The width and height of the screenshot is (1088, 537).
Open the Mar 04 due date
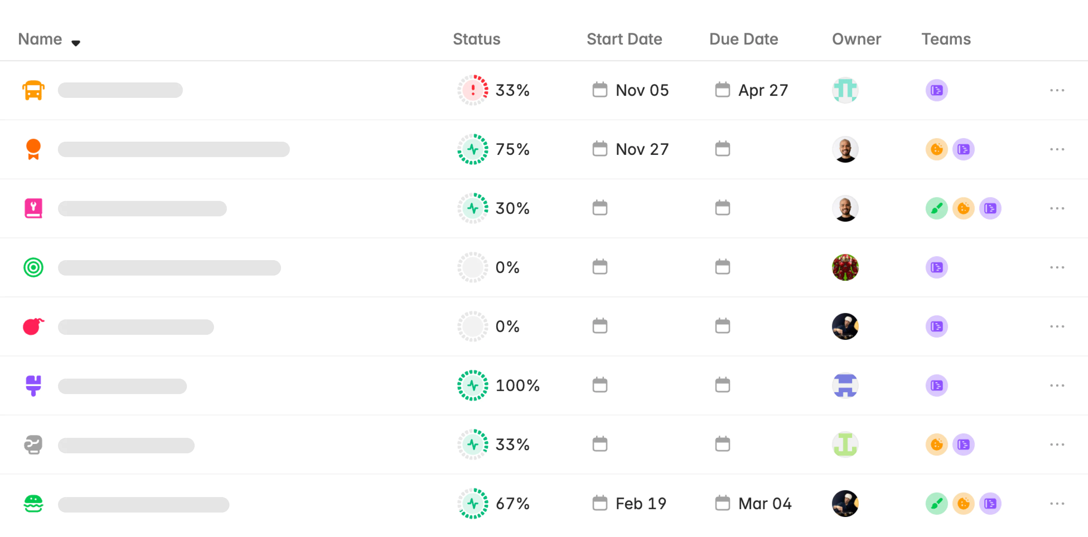pos(753,503)
